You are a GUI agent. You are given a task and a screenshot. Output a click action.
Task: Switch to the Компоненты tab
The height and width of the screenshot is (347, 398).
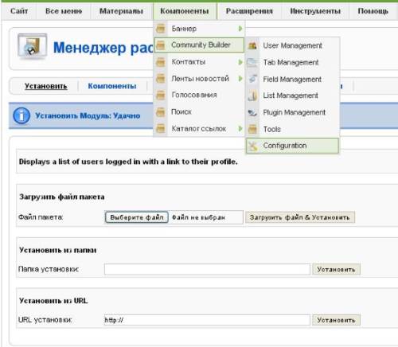(112, 86)
